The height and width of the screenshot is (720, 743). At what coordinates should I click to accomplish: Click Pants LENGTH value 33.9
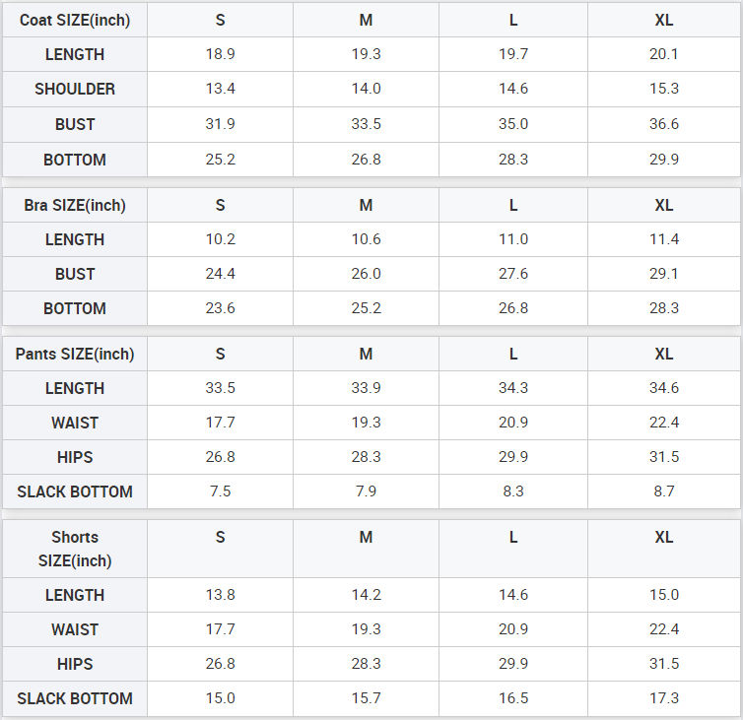point(366,388)
